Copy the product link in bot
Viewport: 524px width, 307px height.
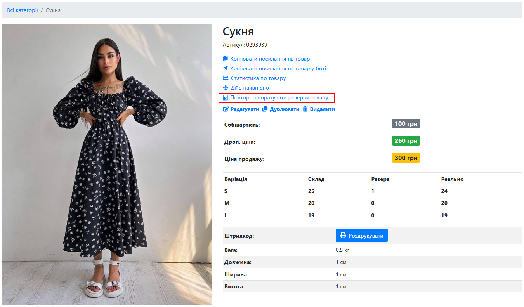coord(278,68)
